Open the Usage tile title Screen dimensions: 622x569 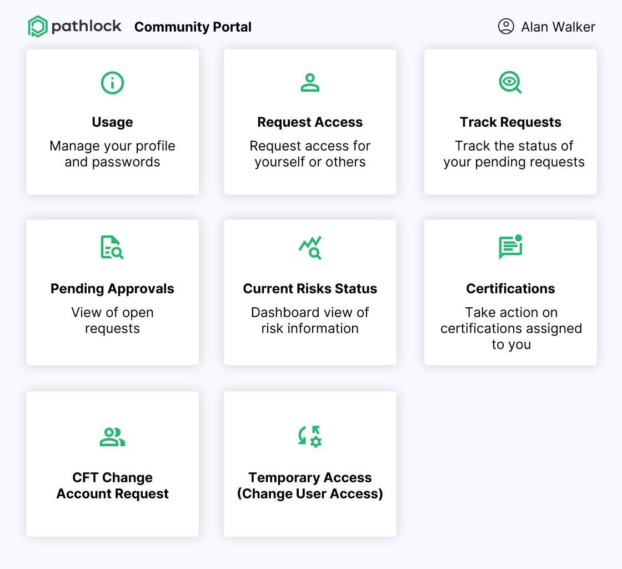coord(112,122)
